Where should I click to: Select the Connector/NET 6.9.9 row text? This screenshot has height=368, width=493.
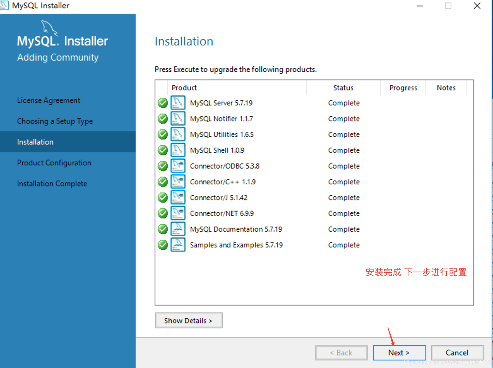pyautogui.click(x=222, y=213)
